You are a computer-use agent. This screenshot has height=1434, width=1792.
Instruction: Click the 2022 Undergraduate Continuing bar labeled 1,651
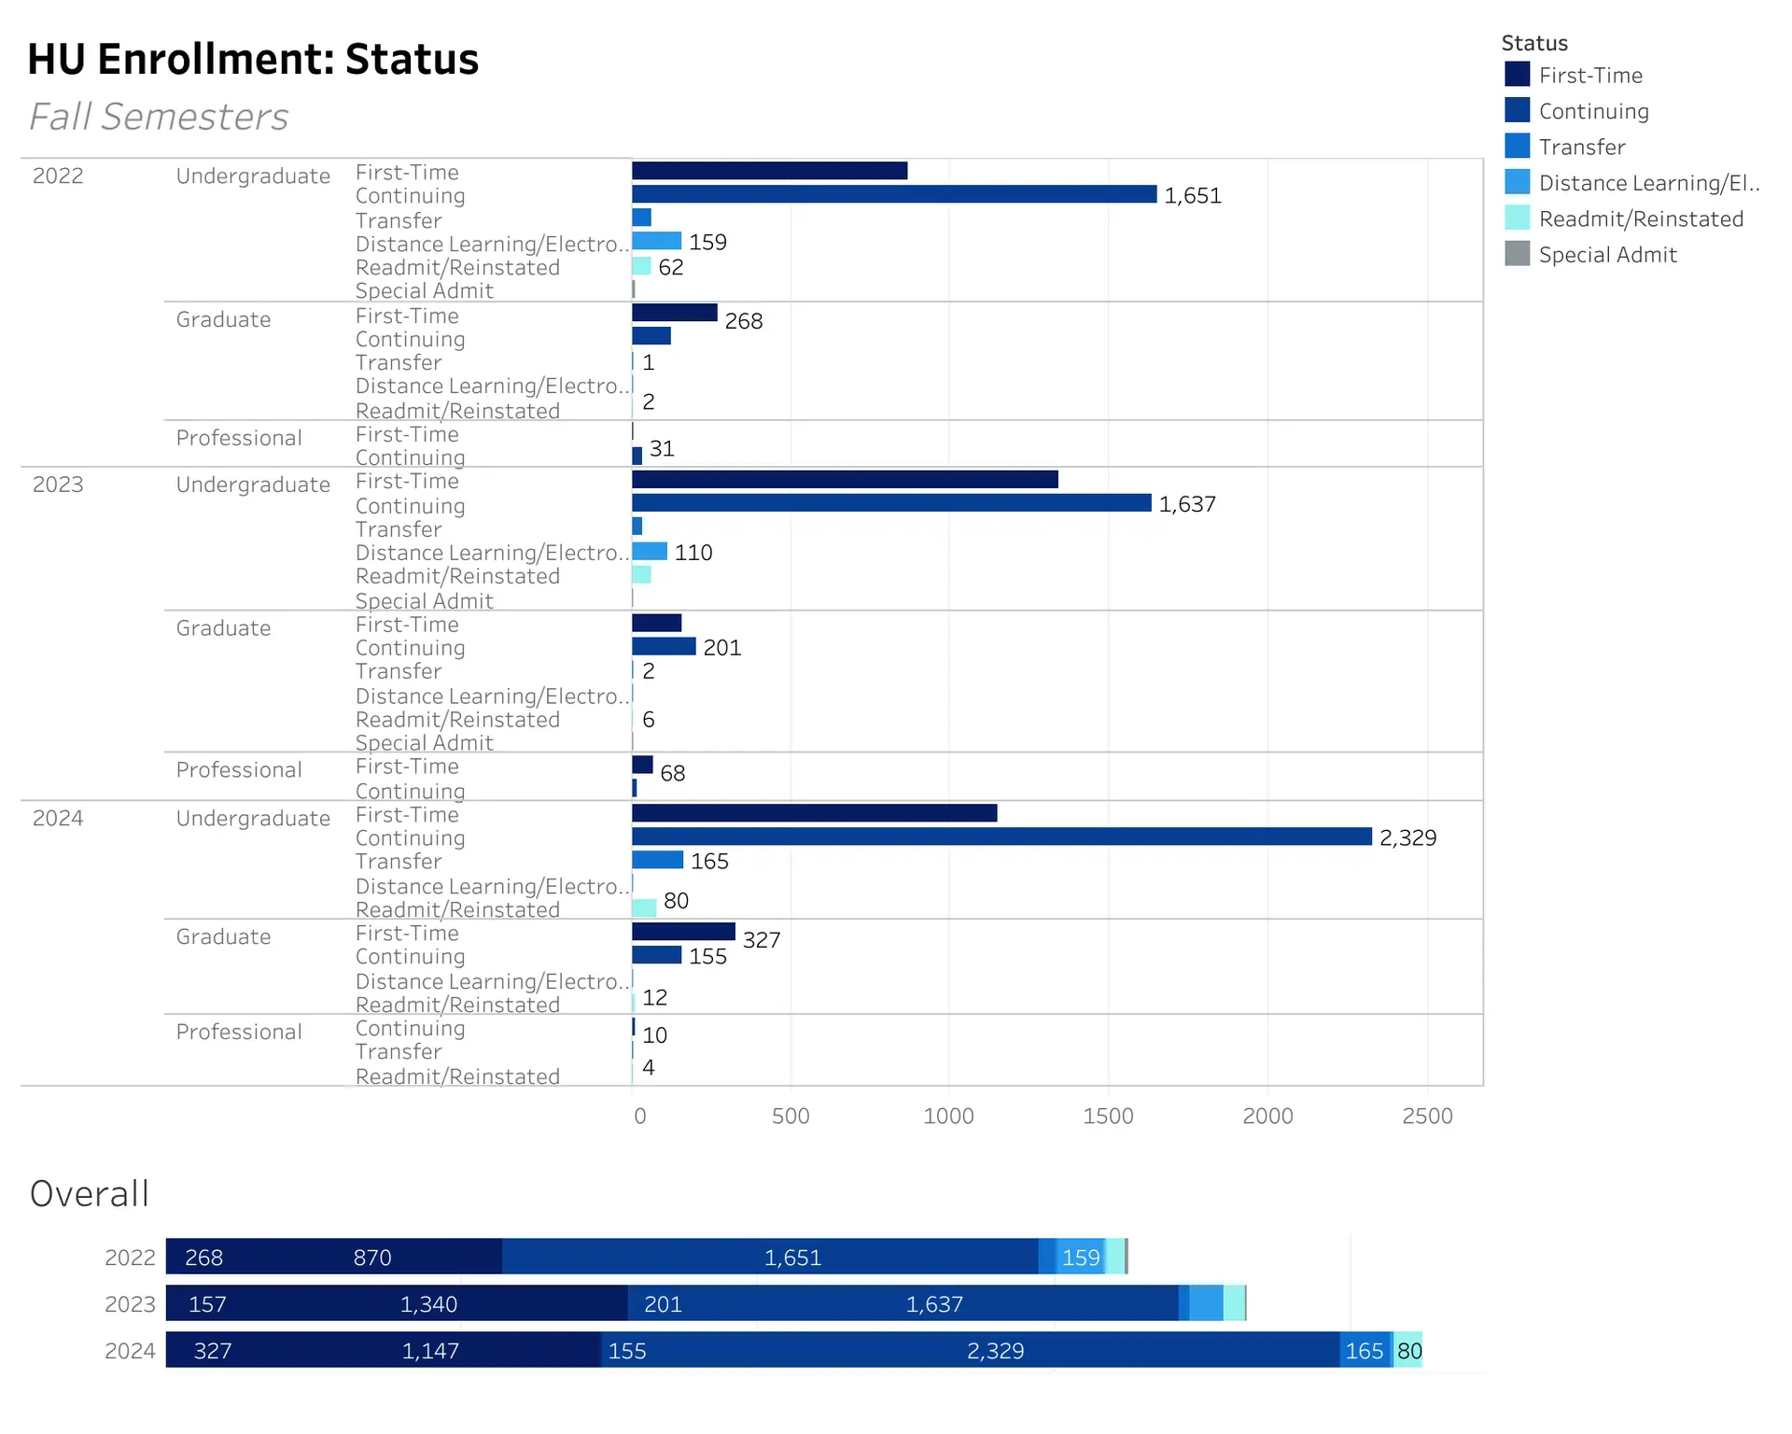pyautogui.click(x=893, y=194)
